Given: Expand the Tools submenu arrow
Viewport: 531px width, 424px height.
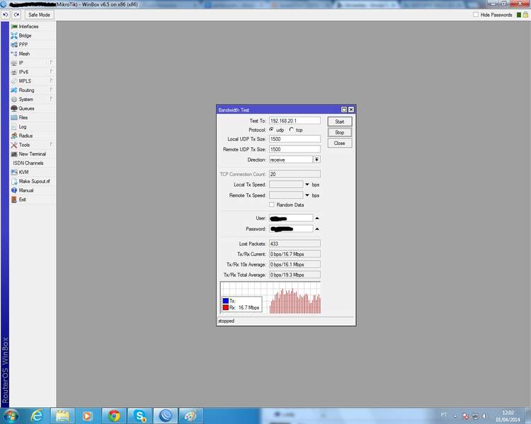Looking at the screenshot, I should point(51,144).
